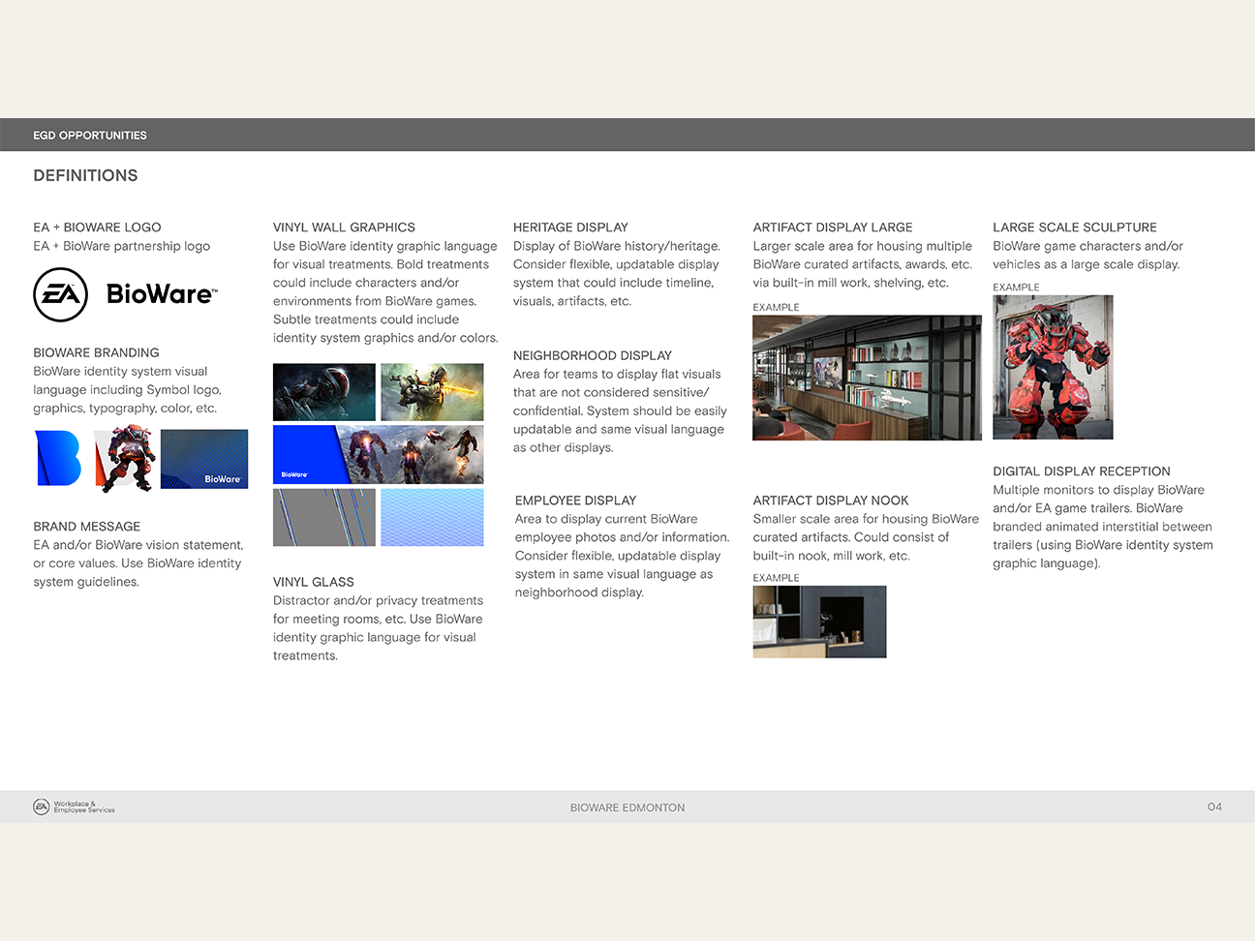Click the EA + BIOWARE LOGO heading
1255x941 pixels.
tap(97, 228)
